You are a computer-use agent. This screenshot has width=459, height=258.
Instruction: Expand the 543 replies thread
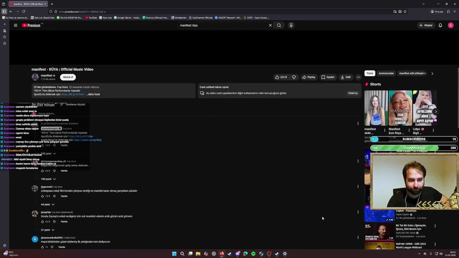pyautogui.click(x=48, y=153)
